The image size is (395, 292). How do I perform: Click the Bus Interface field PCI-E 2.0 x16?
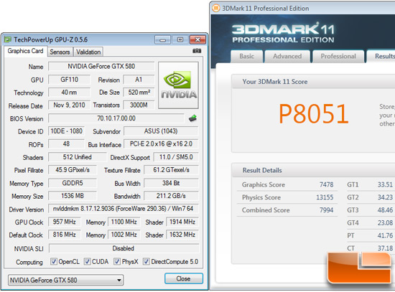[161, 144]
